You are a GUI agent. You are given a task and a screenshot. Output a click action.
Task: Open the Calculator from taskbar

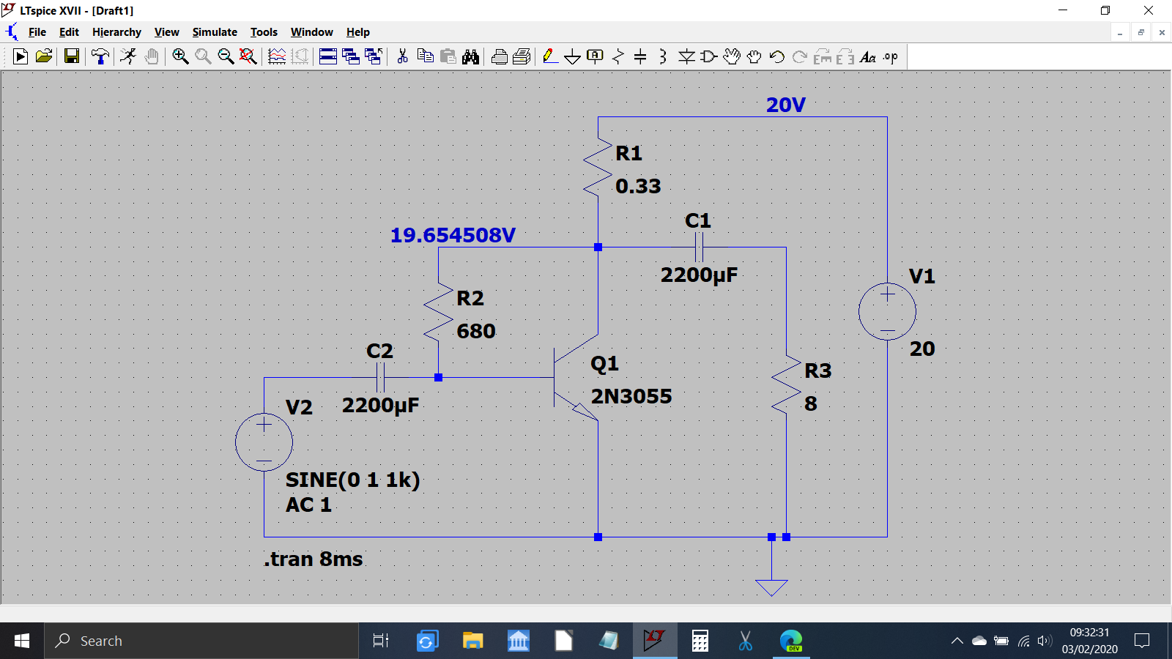(x=700, y=641)
